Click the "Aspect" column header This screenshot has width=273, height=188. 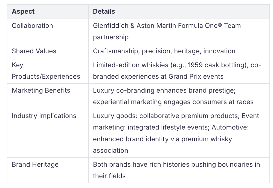click(x=23, y=11)
